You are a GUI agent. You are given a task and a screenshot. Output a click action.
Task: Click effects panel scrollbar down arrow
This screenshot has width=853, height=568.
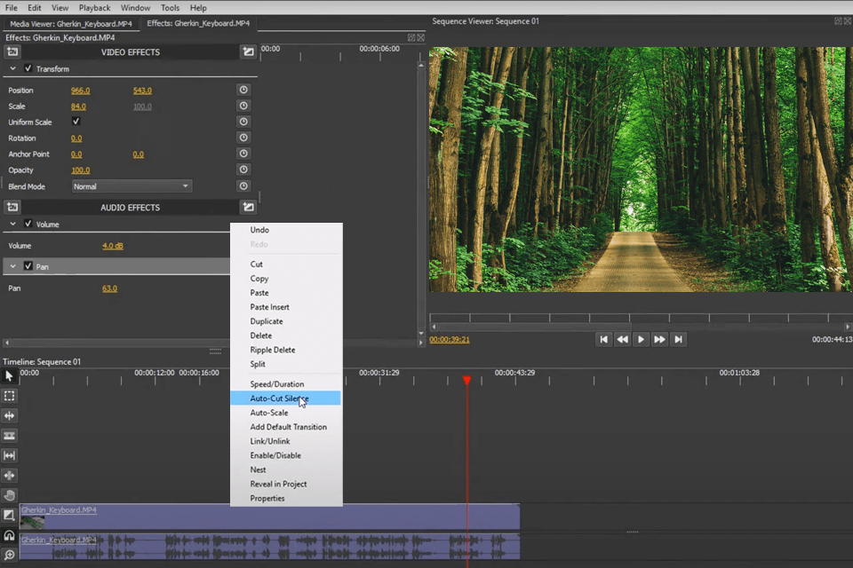pyautogui.click(x=421, y=333)
